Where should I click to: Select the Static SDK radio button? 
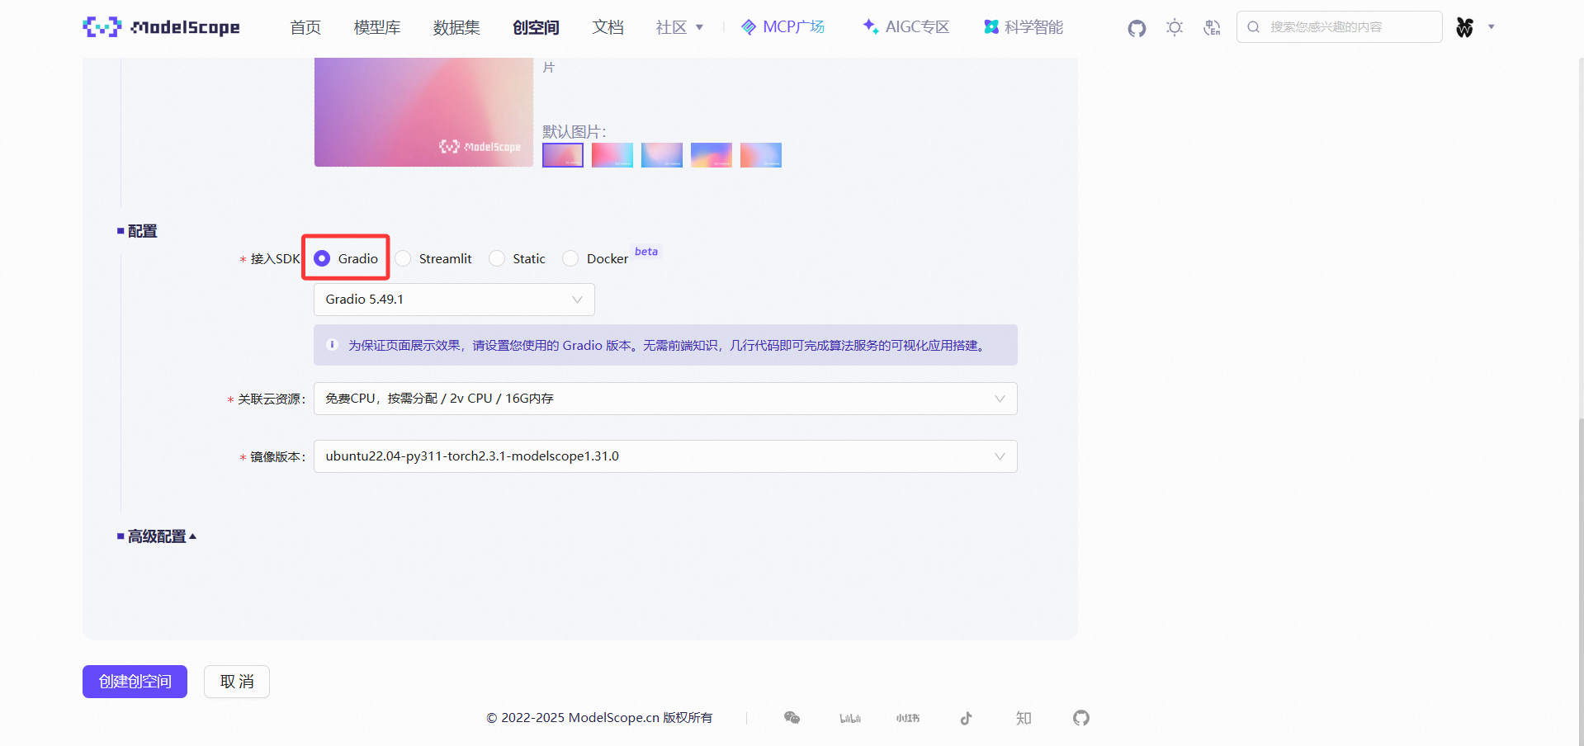click(497, 258)
